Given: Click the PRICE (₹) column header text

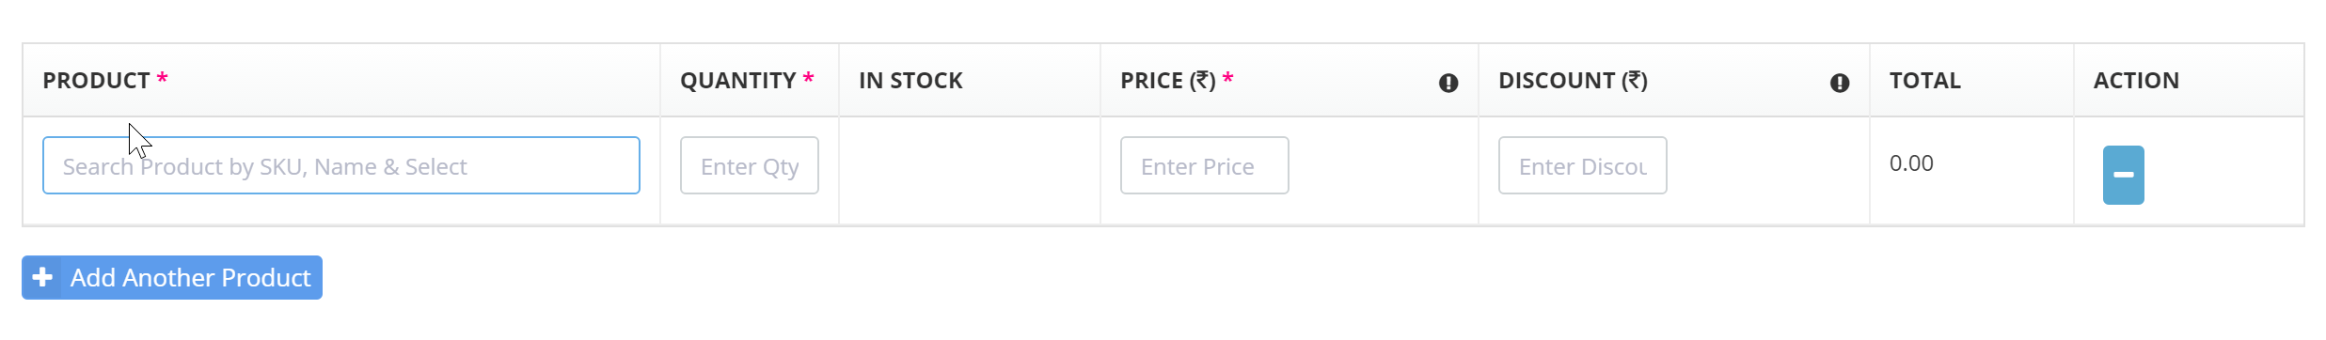Looking at the screenshot, I should (1168, 81).
